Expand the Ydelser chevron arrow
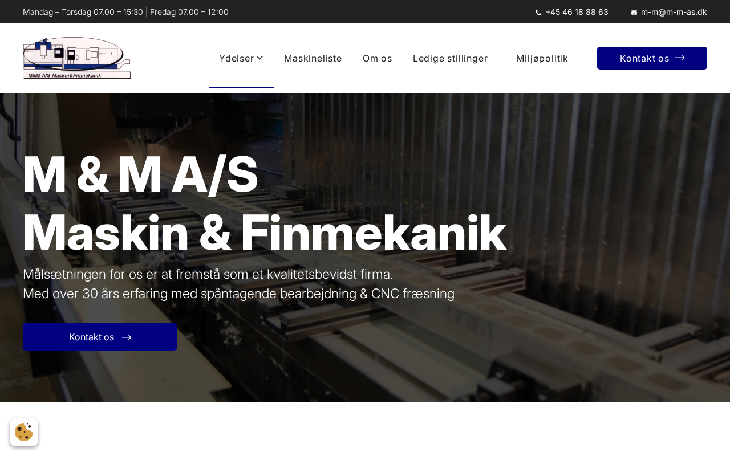Screen dimensions: 730x456 pos(259,58)
